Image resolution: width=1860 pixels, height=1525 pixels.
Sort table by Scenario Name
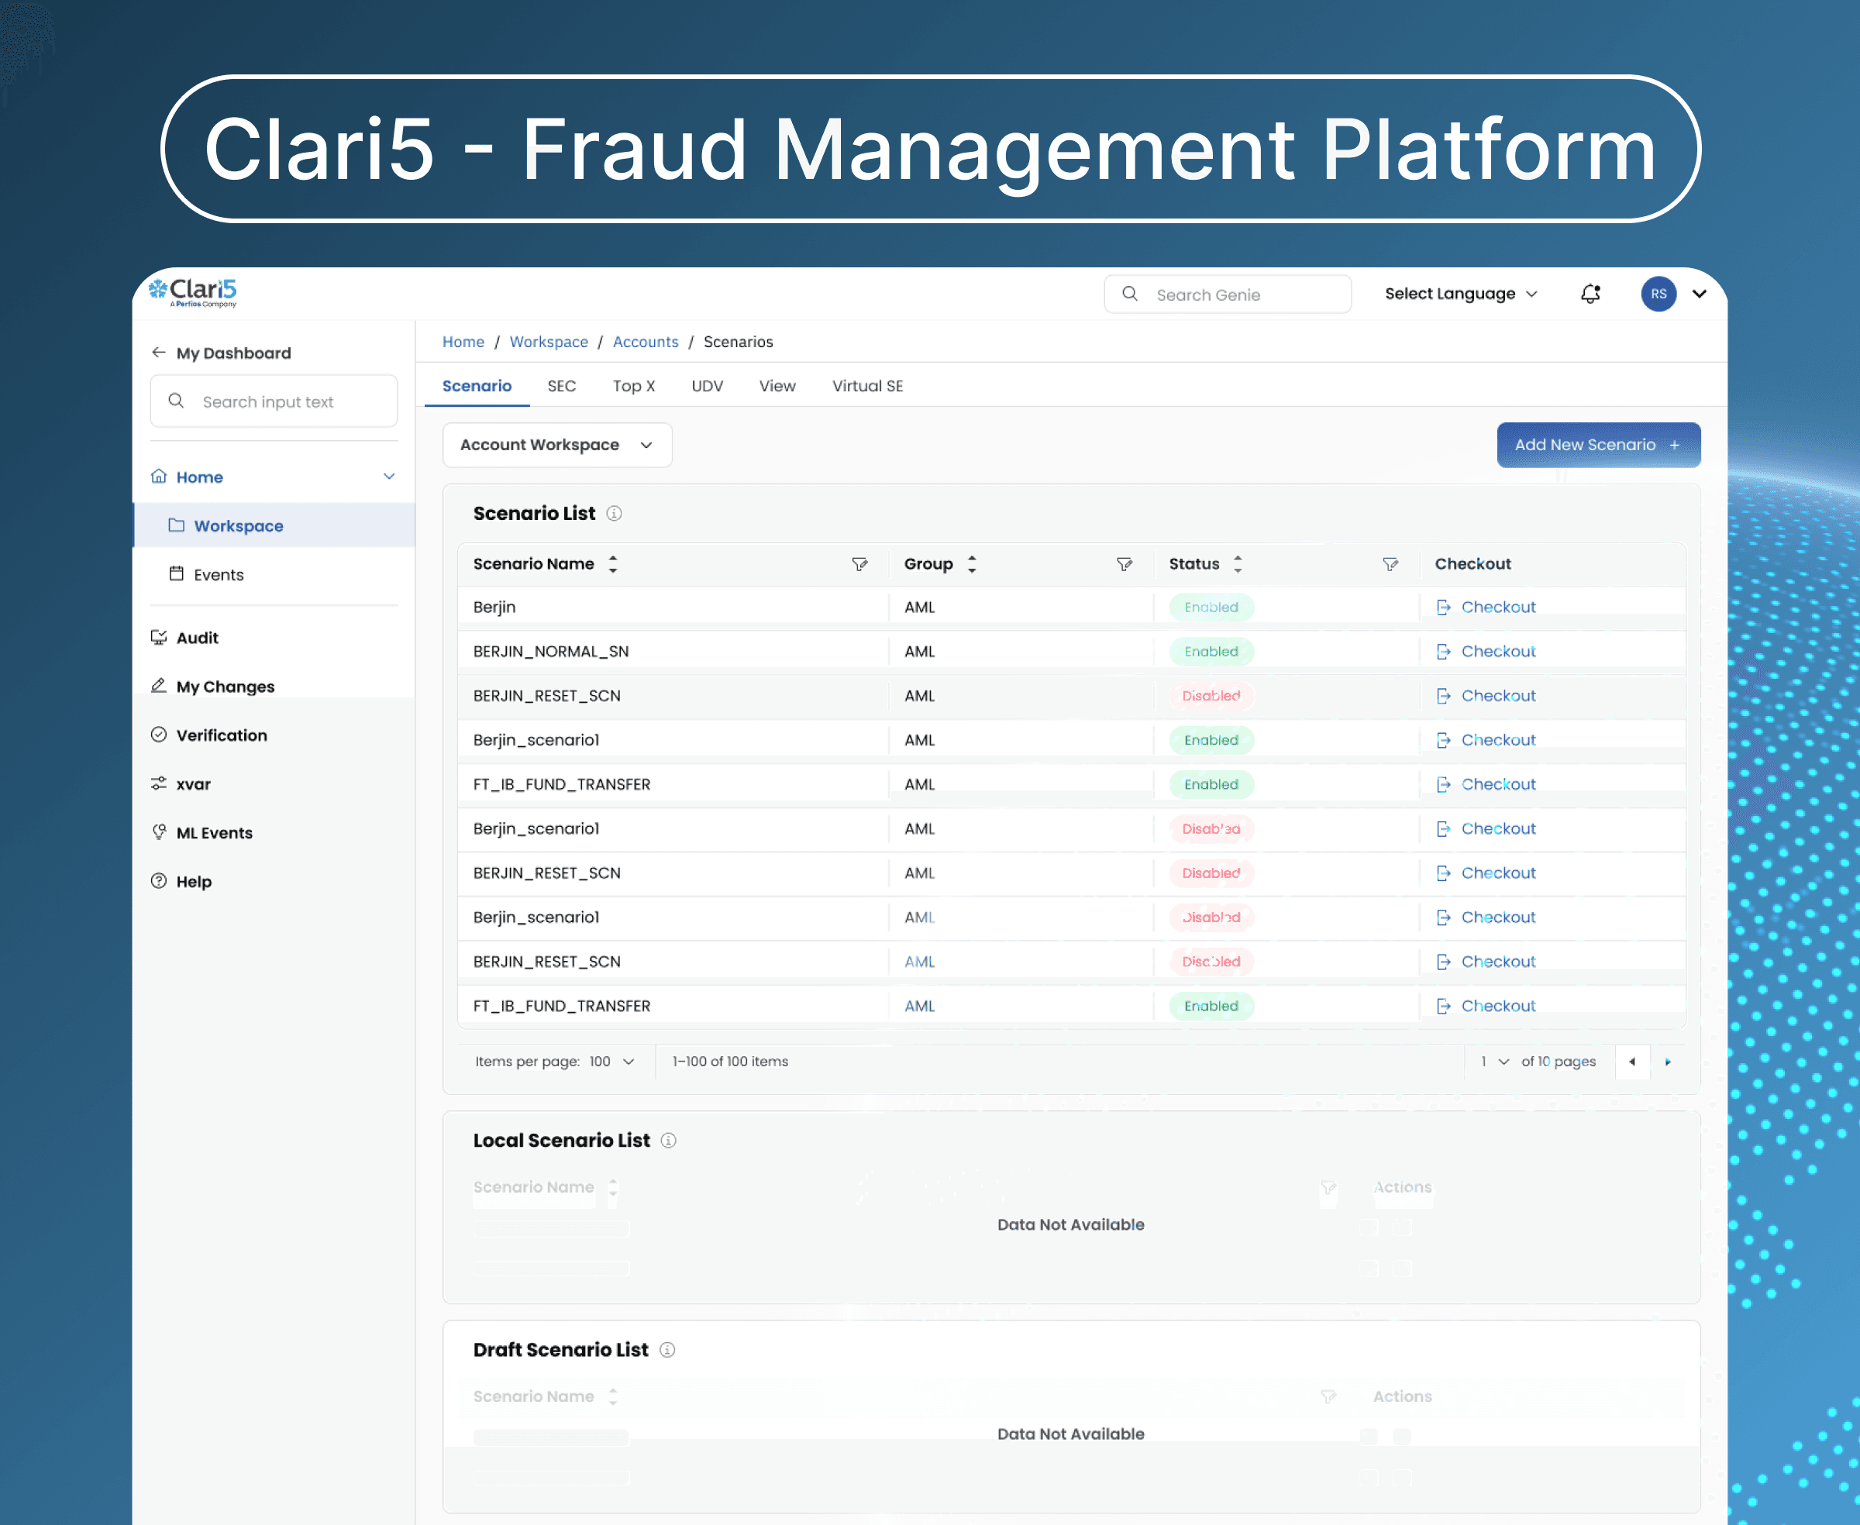point(612,564)
